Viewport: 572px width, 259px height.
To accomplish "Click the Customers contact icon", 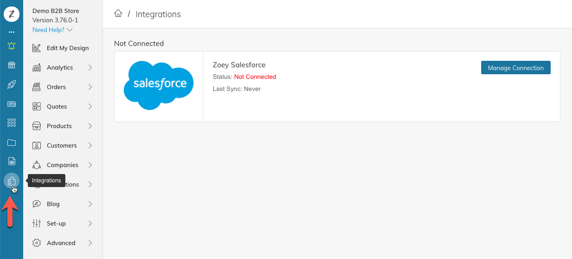I will 37,145.
